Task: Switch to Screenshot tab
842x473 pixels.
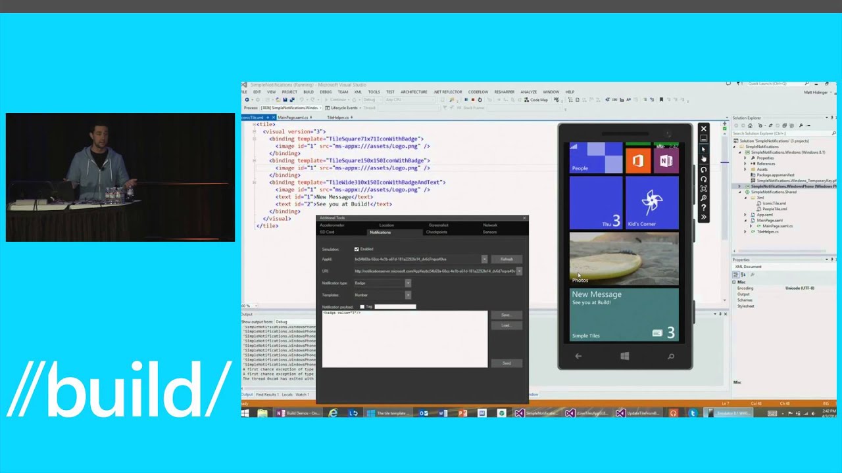Action: 438,225
